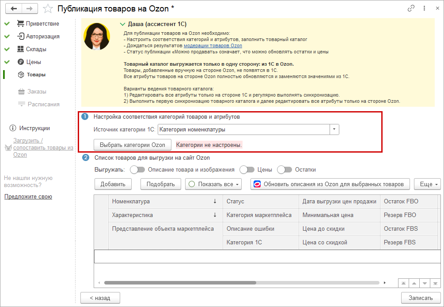
Task: Go to the Склады step in sidebar
Action: (36, 49)
